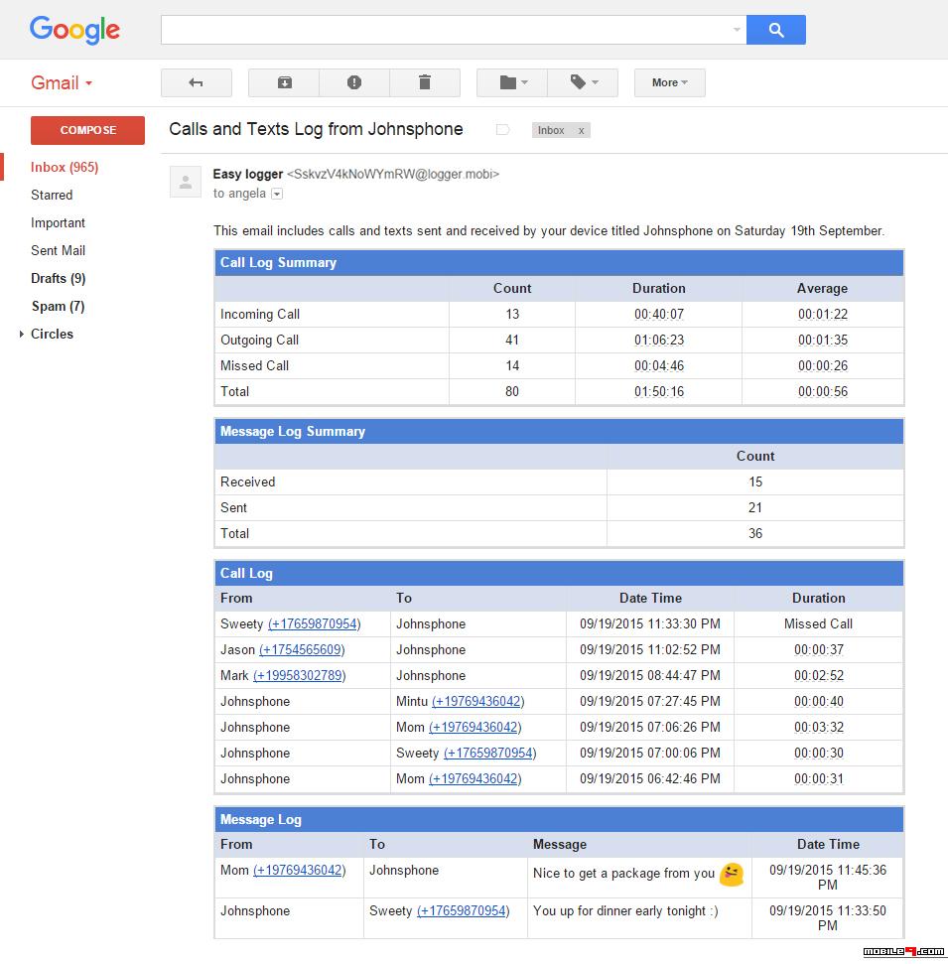This screenshot has height=964, width=948.
Task: Click the blue search magnifier button
Action: (x=775, y=30)
